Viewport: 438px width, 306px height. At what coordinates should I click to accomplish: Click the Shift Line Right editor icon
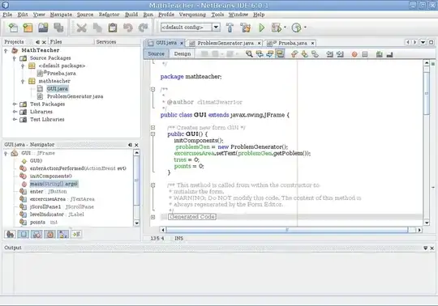(340, 54)
